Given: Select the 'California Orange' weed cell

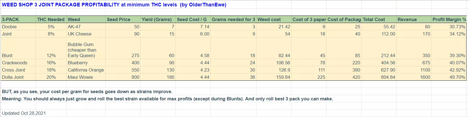Looking at the screenshot, I should pyautogui.click(x=86, y=70).
